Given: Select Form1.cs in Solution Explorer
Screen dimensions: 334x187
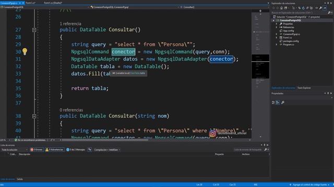Looking at the screenshot, I should [288, 38].
